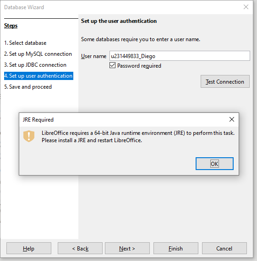Click OK in the JRE Required dialog
257x261 pixels.
pyautogui.click(x=214, y=164)
